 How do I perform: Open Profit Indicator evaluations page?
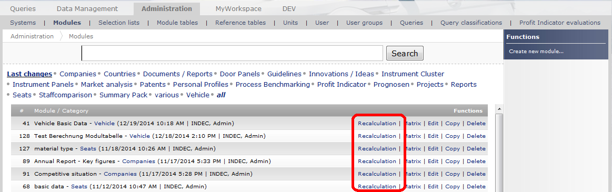[x=560, y=23]
